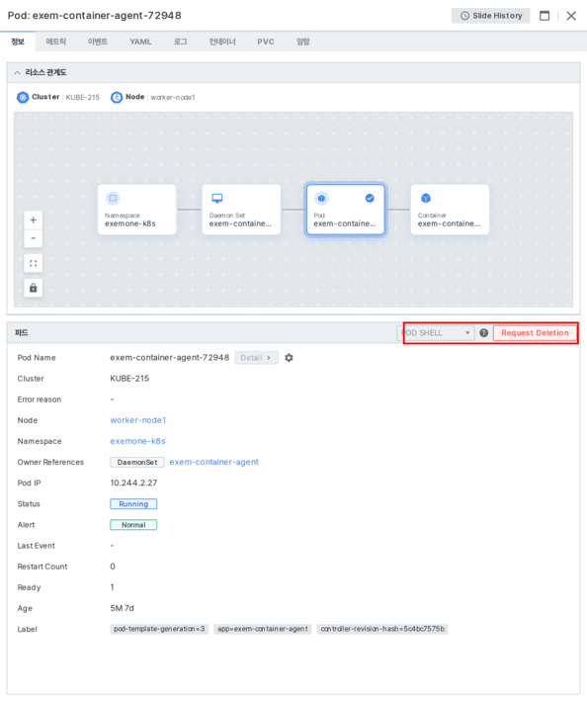Fit the diagram to view
This screenshot has width=587, height=705.
34,263
